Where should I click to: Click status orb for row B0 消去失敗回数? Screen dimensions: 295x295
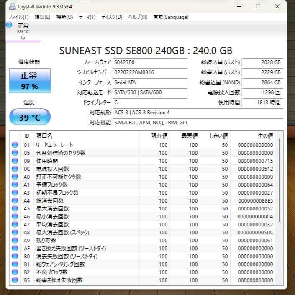click(15, 256)
